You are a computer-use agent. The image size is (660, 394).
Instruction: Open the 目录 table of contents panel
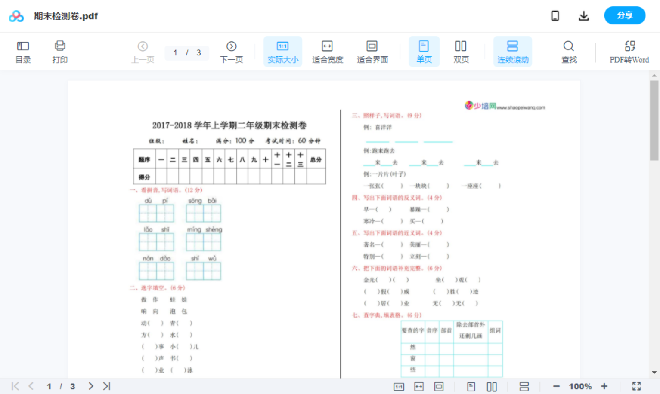click(x=23, y=52)
